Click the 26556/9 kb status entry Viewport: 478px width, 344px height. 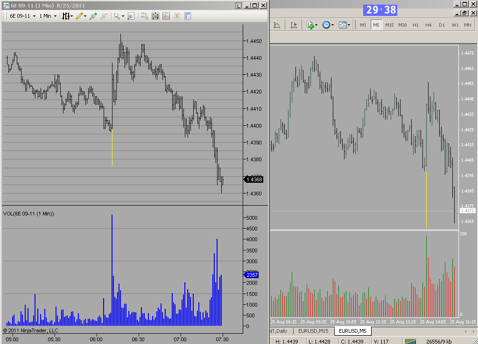(439, 342)
